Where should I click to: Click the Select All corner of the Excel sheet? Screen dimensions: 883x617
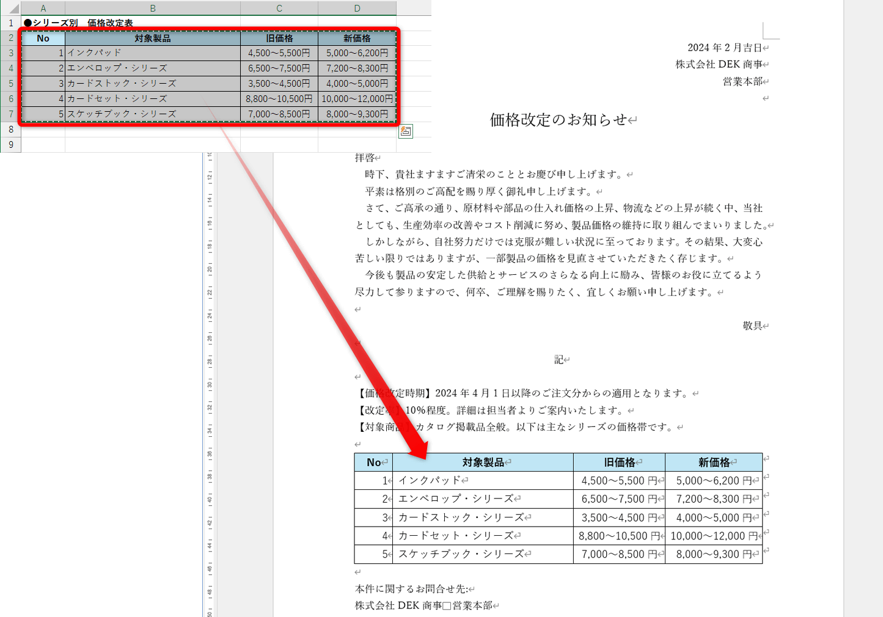[11, 8]
